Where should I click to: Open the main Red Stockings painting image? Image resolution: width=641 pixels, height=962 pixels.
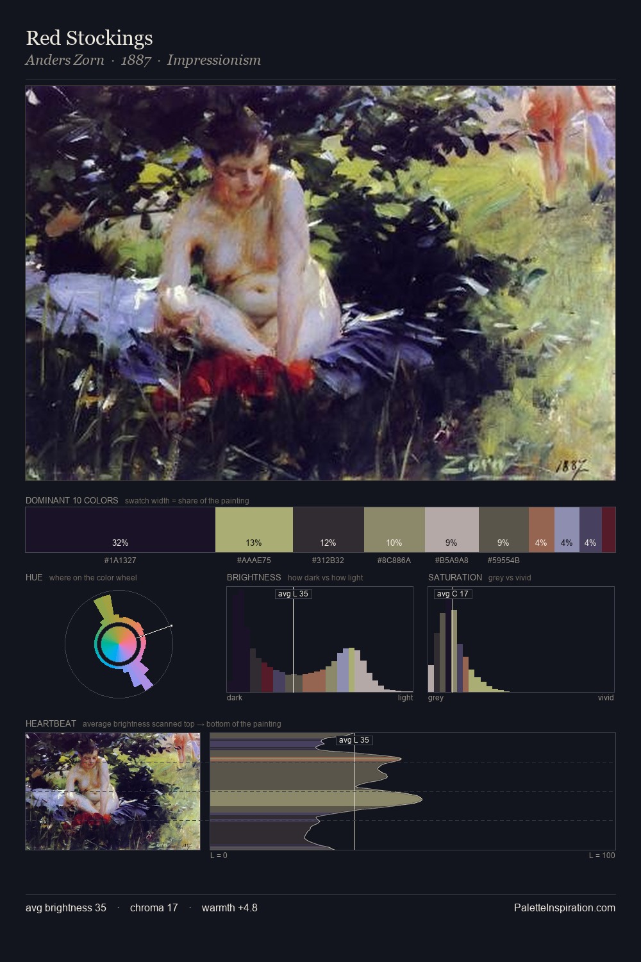(320, 283)
